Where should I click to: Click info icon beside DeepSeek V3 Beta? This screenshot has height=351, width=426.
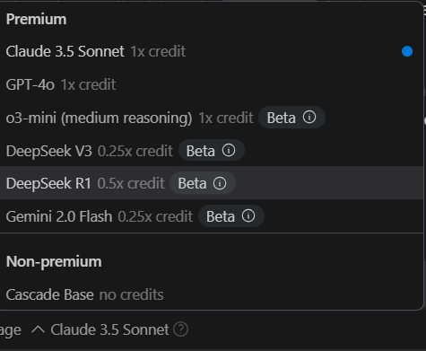[229, 150]
